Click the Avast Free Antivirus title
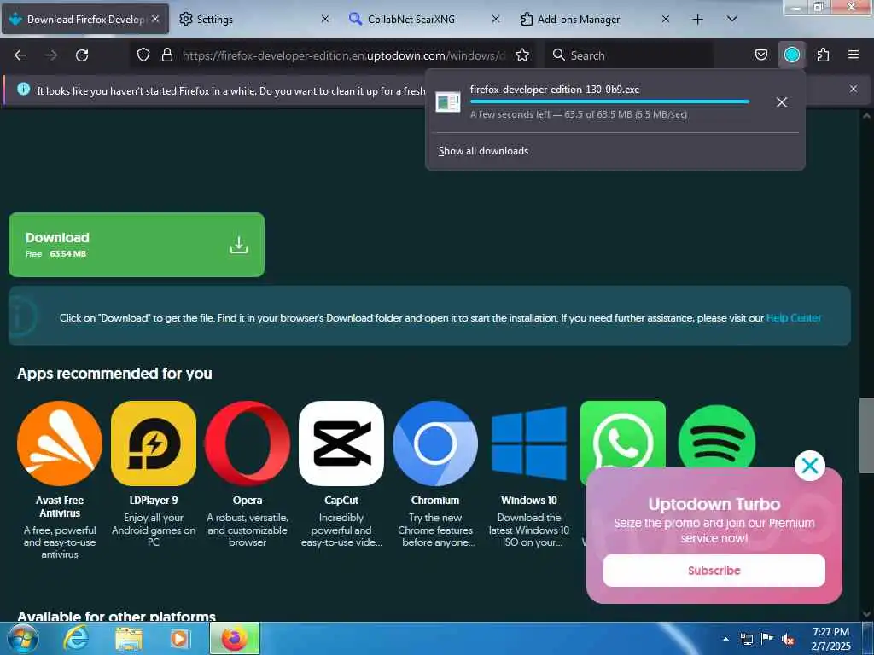The height and width of the screenshot is (655, 874). [x=60, y=507]
